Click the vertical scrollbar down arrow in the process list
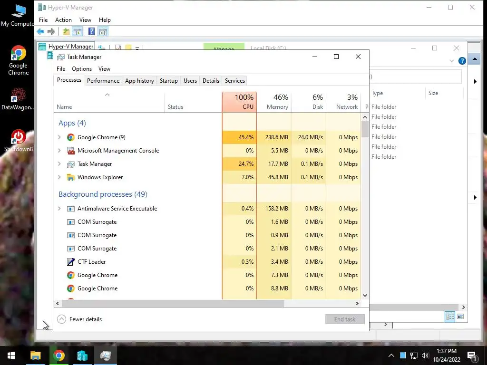 tap(365, 296)
